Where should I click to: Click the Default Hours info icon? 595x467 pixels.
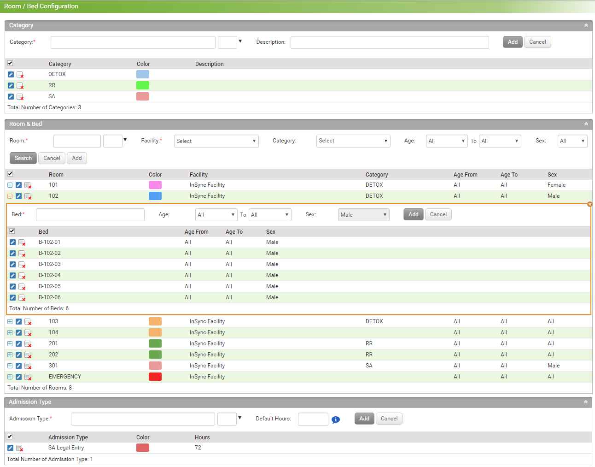(x=336, y=420)
